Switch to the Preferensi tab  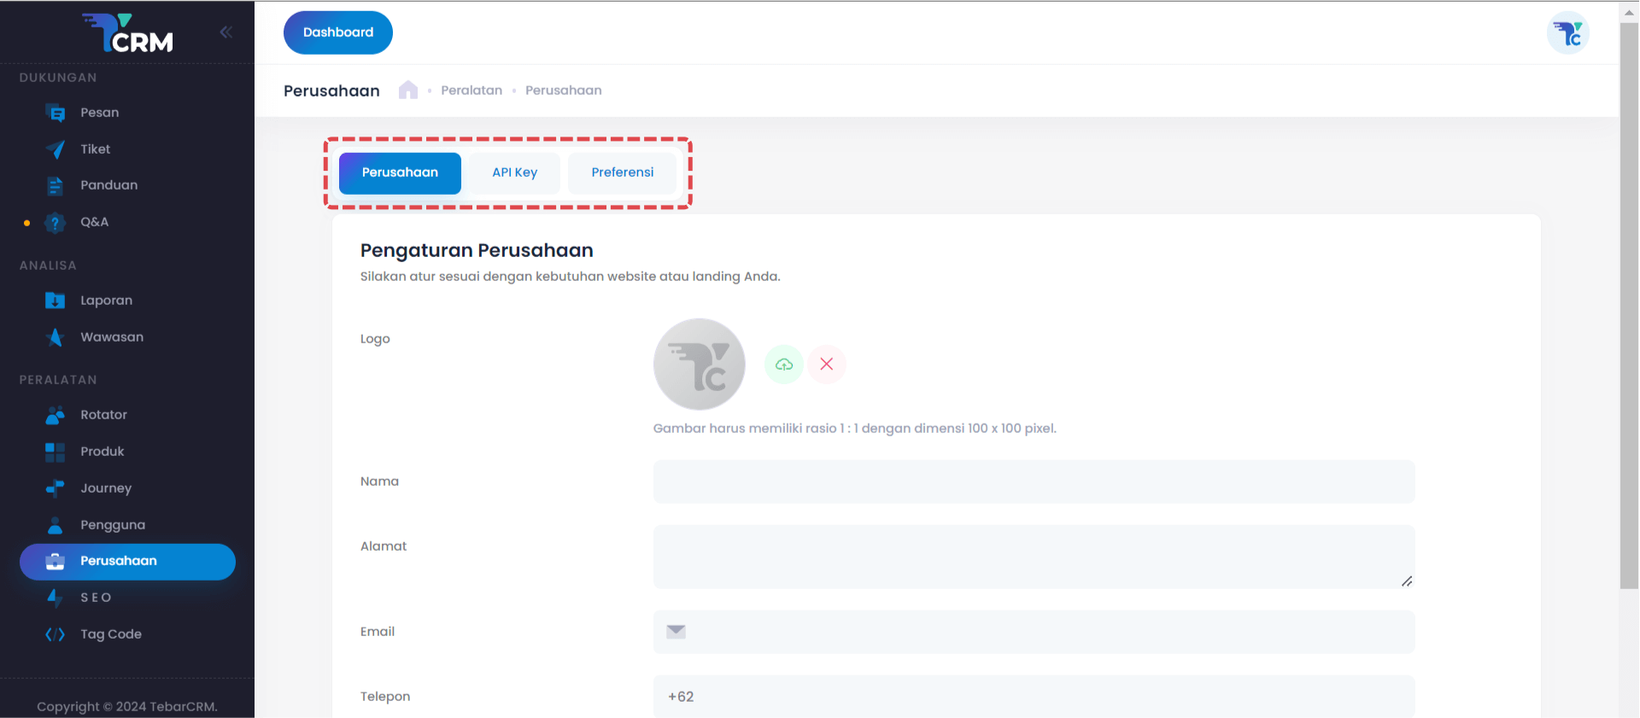tap(622, 172)
